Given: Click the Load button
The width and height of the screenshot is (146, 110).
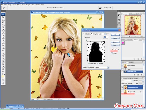Looking at the screenshot, I should [x=115, y=42].
